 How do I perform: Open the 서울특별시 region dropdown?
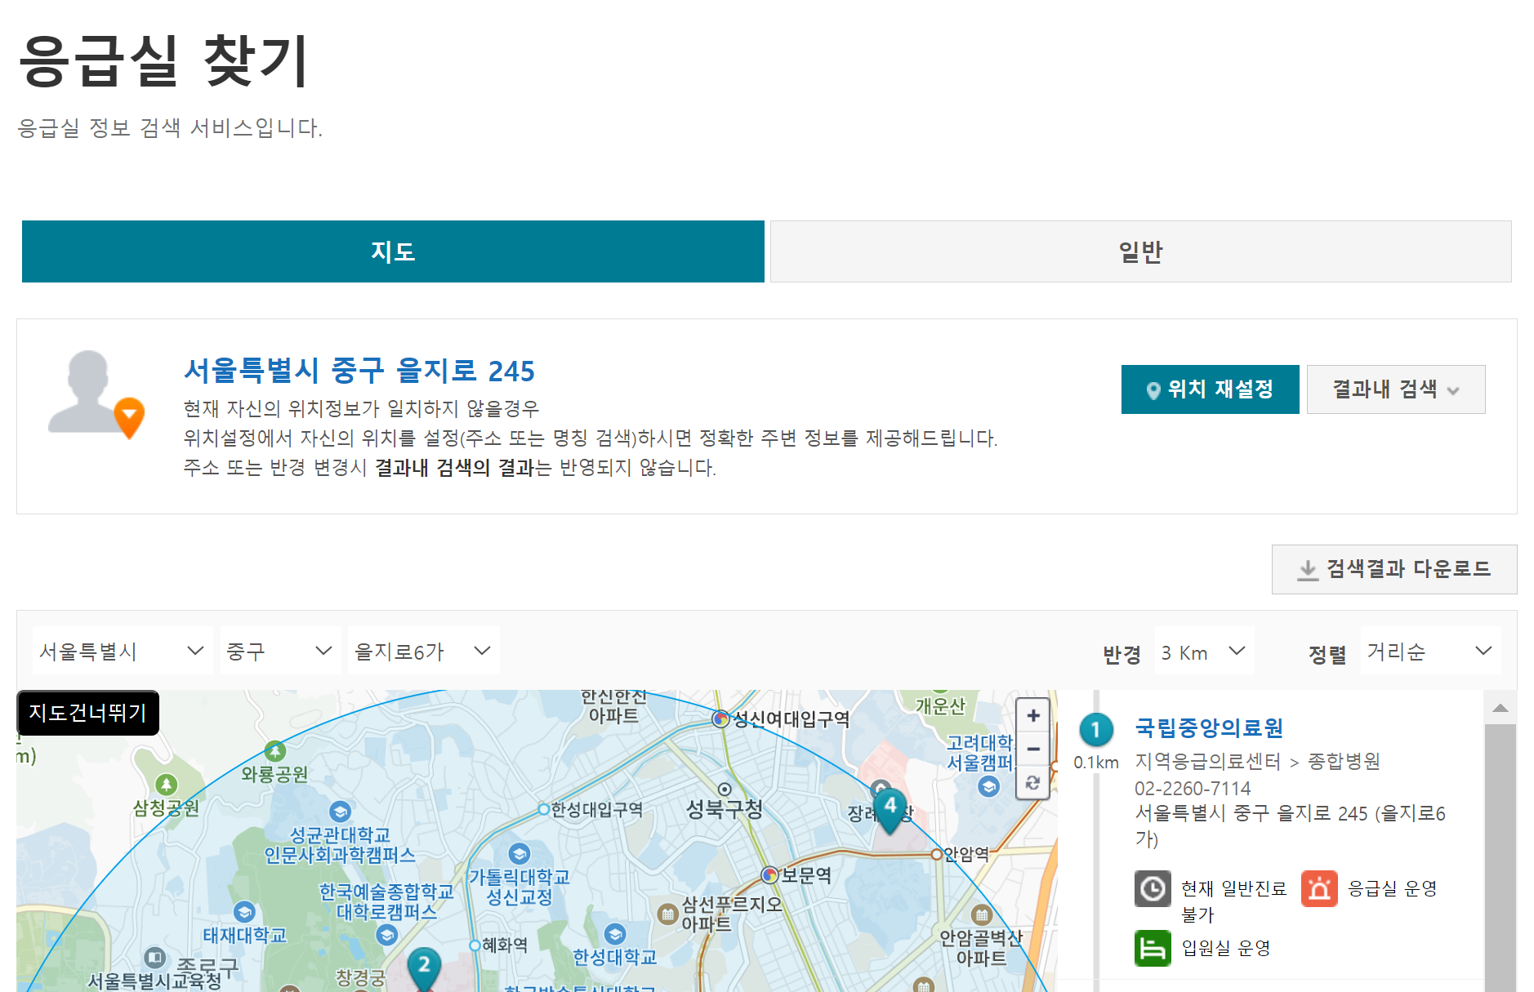pos(121,651)
